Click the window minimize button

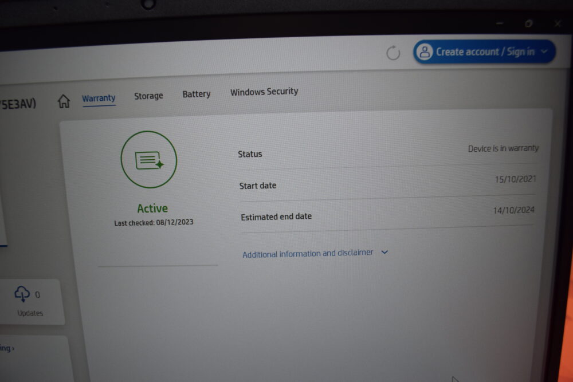click(x=500, y=23)
